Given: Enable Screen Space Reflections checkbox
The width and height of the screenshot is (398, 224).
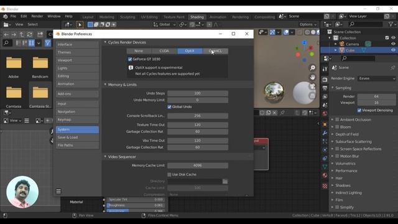Looking at the screenshot, I should [337, 149].
